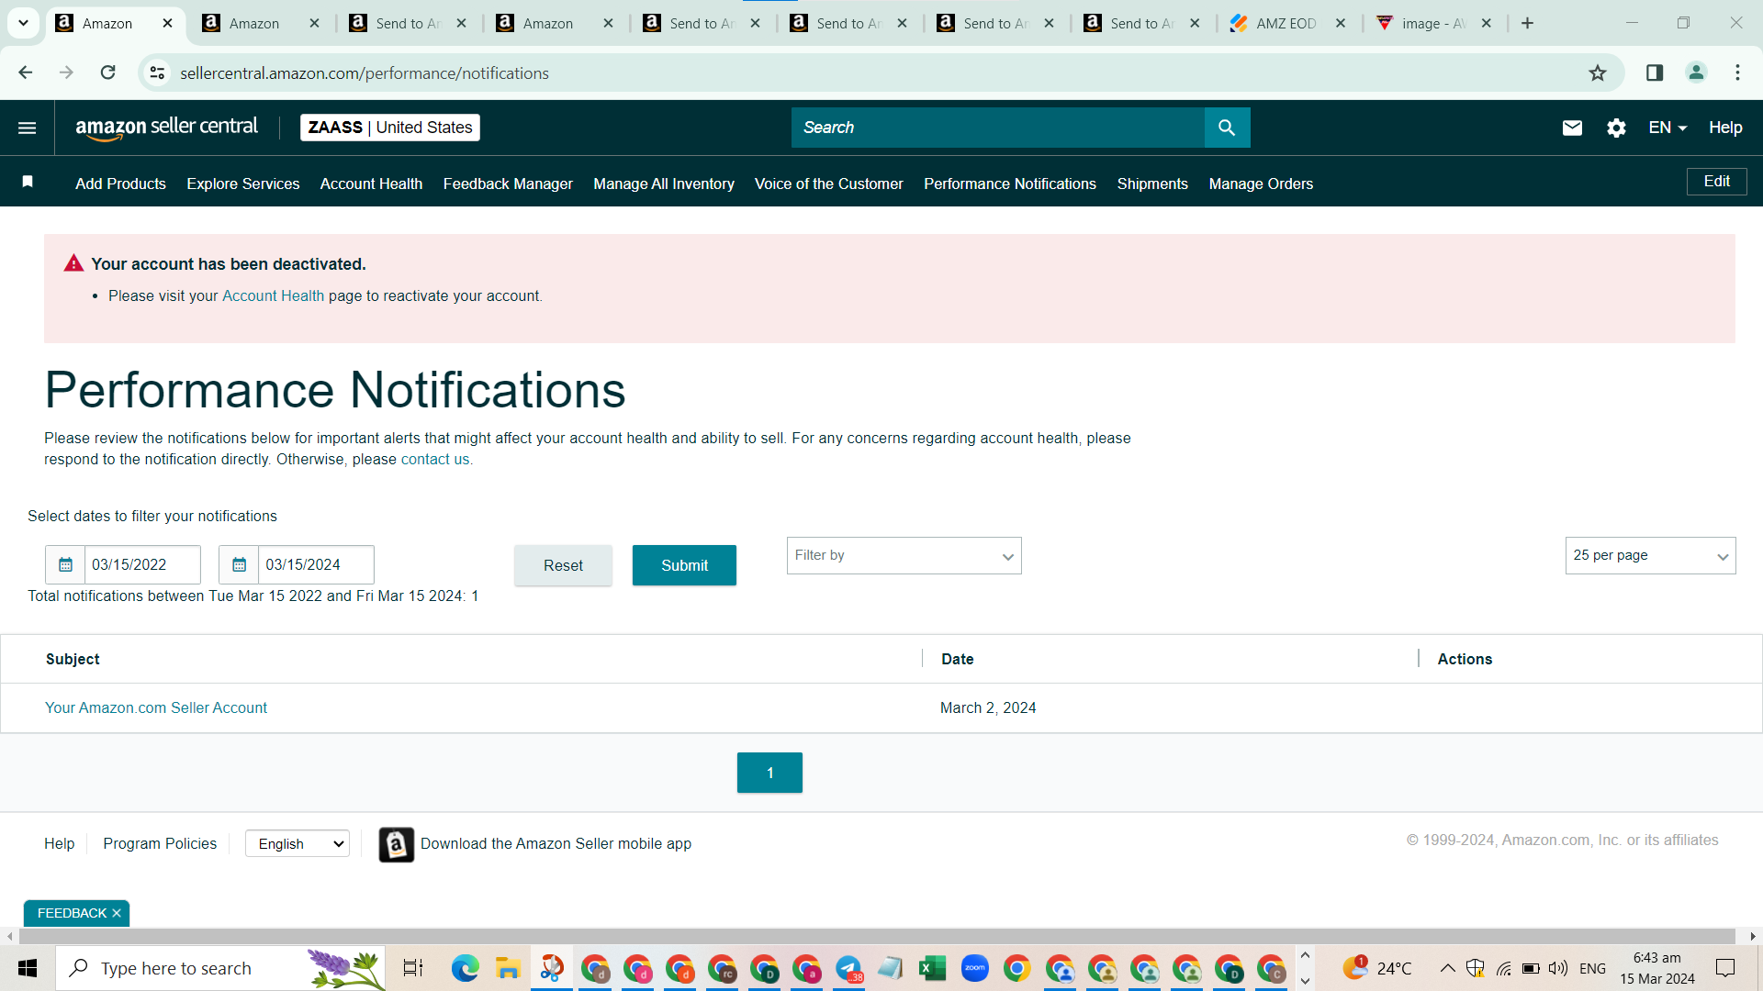
Task: Open the EN language selector
Action: (x=1668, y=128)
